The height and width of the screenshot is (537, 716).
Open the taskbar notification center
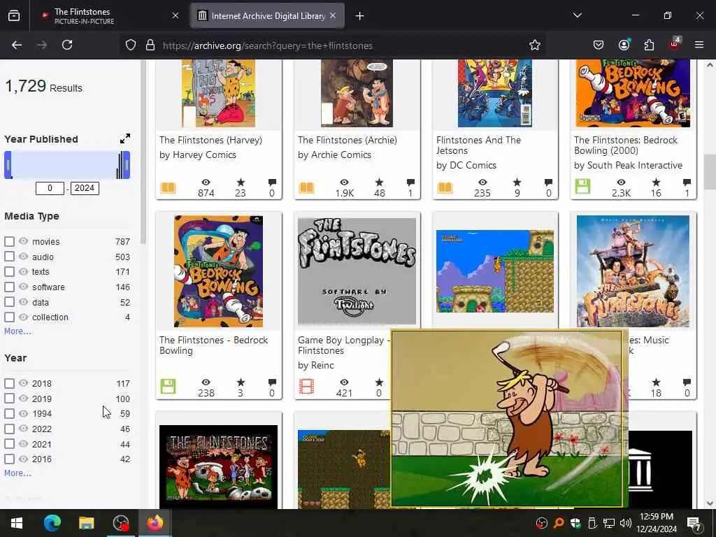(694, 523)
